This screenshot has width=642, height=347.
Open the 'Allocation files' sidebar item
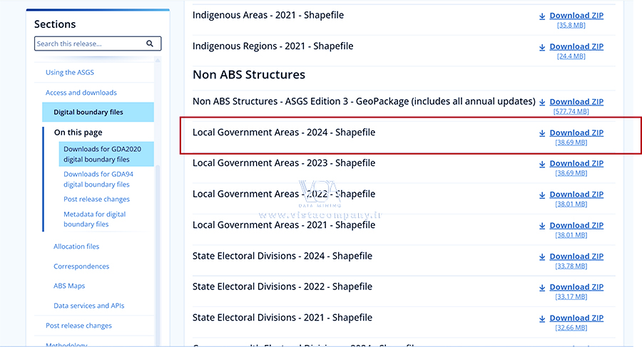coord(76,247)
